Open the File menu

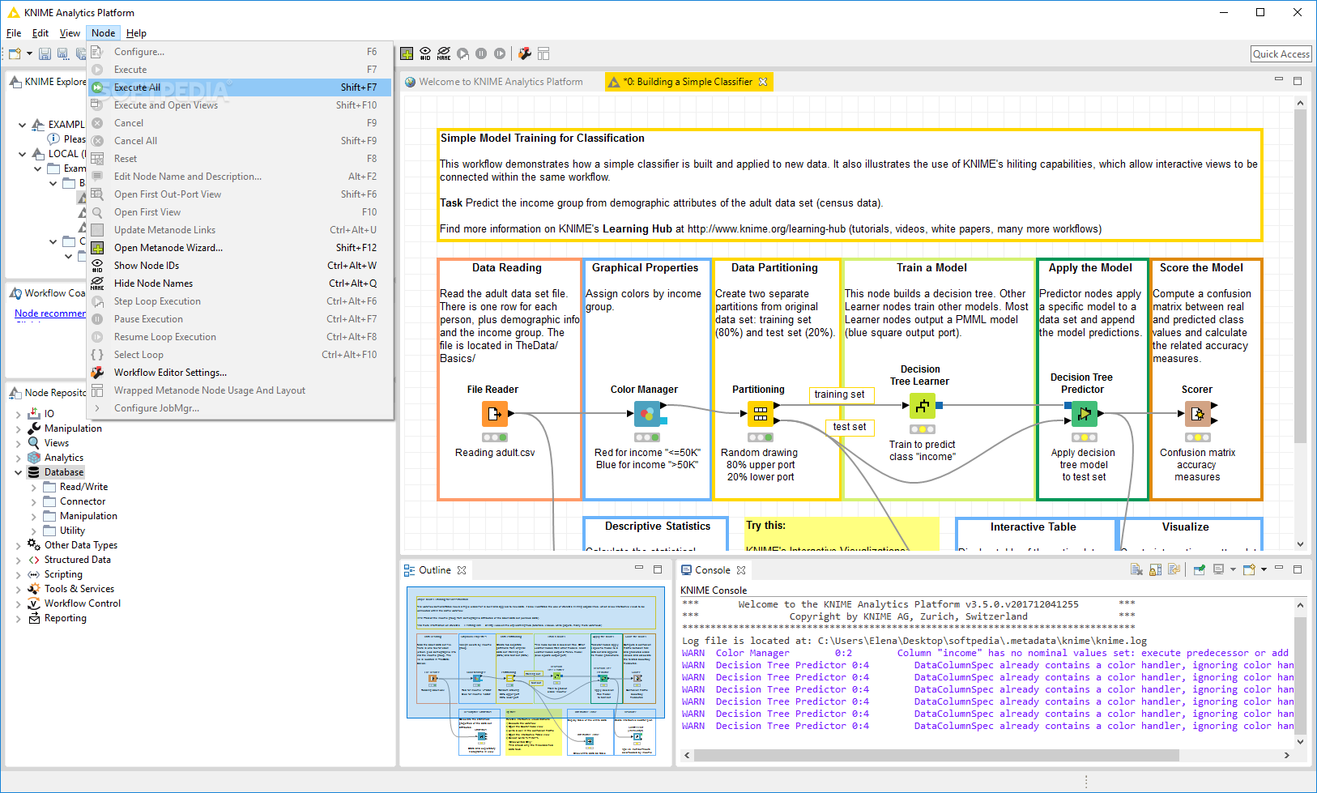[14, 33]
